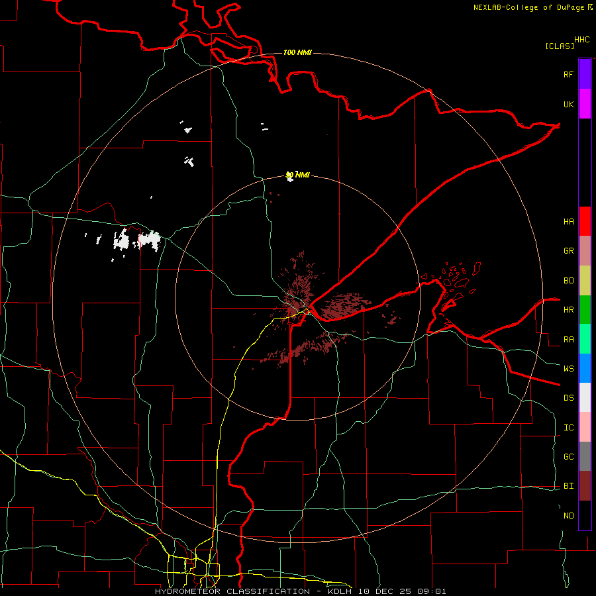Click the ND legend label

568,516
